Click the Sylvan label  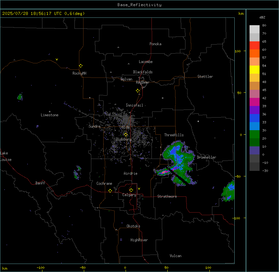click(126, 79)
